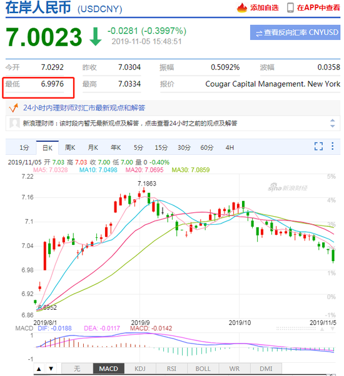Click 添加自选 link
The image size is (344, 376).
tap(265, 8)
